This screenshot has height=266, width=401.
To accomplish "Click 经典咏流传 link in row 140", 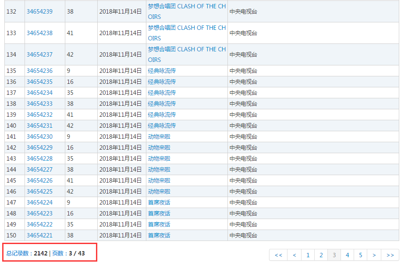I will pos(162,126).
